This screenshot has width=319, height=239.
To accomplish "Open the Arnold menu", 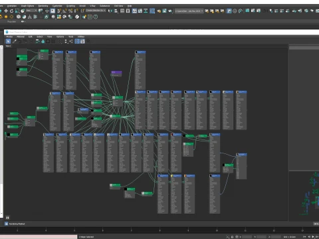I will 82,6.
